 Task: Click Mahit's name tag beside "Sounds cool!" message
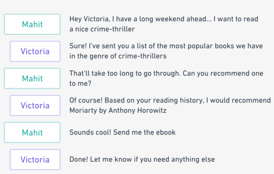click(32, 132)
